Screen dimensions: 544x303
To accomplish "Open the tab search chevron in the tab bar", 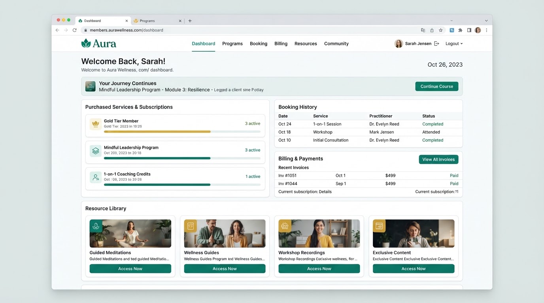I will (486, 21).
